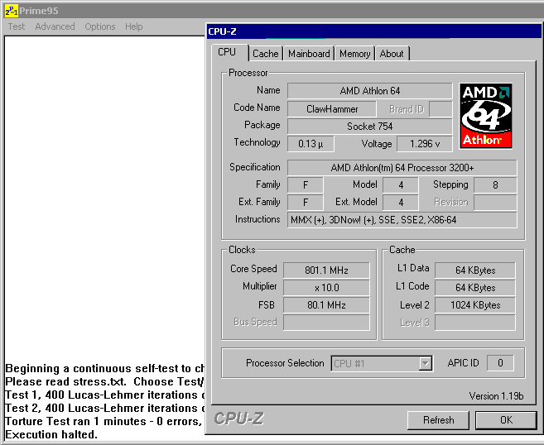Select the CPU tab
The image size is (544, 445).
229,52
